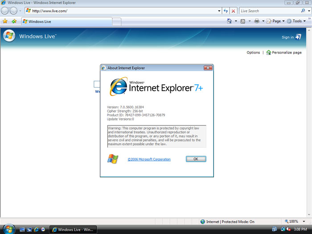The image size is (312, 234).
Task: Click the red Stop loading icon
Action: 233,11
